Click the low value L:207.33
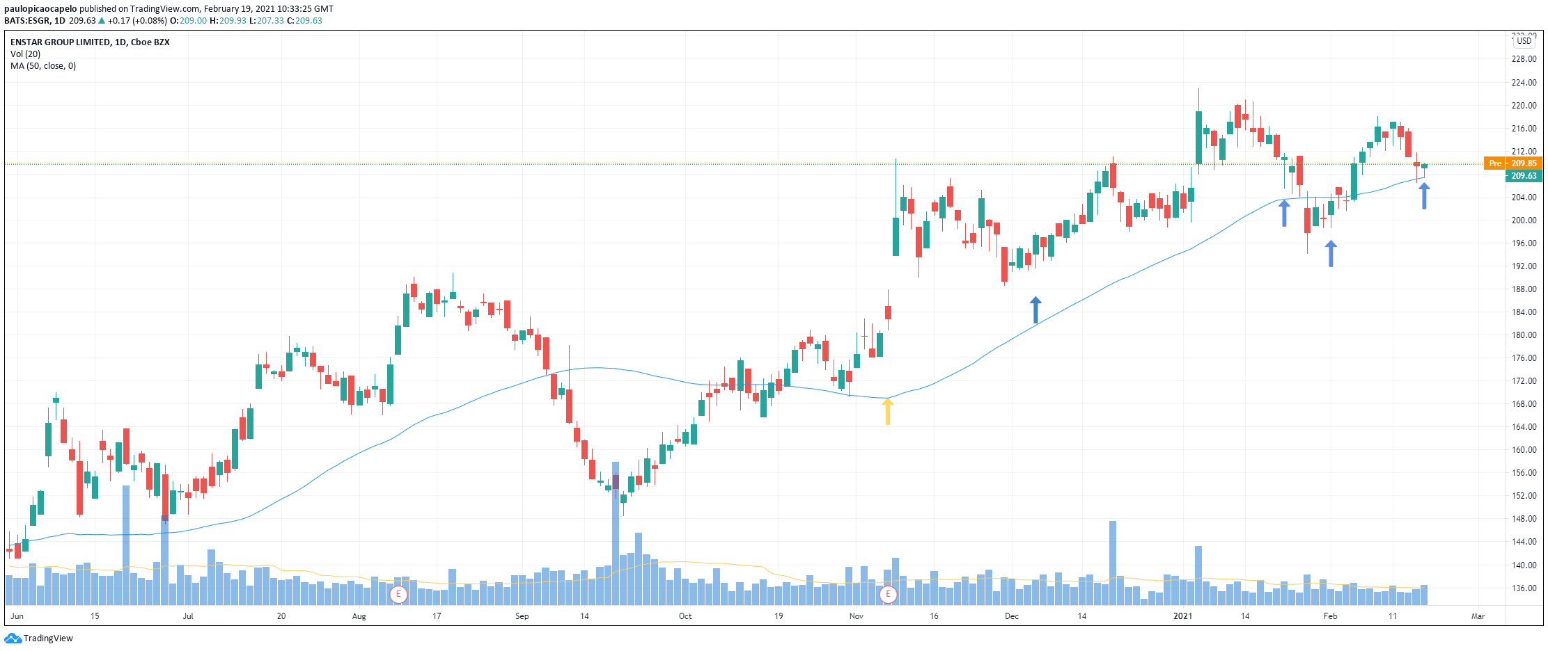This screenshot has height=651, width=1548. [x=267, y=21]
